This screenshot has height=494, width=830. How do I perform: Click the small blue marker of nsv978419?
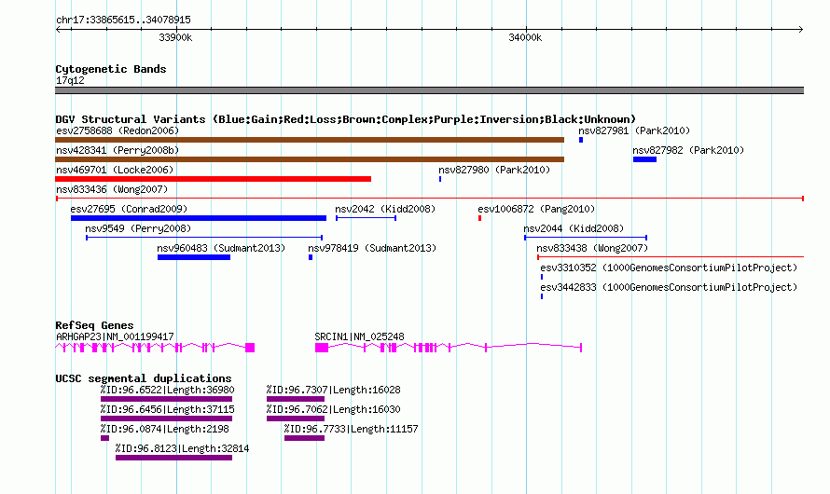(311, 257)
